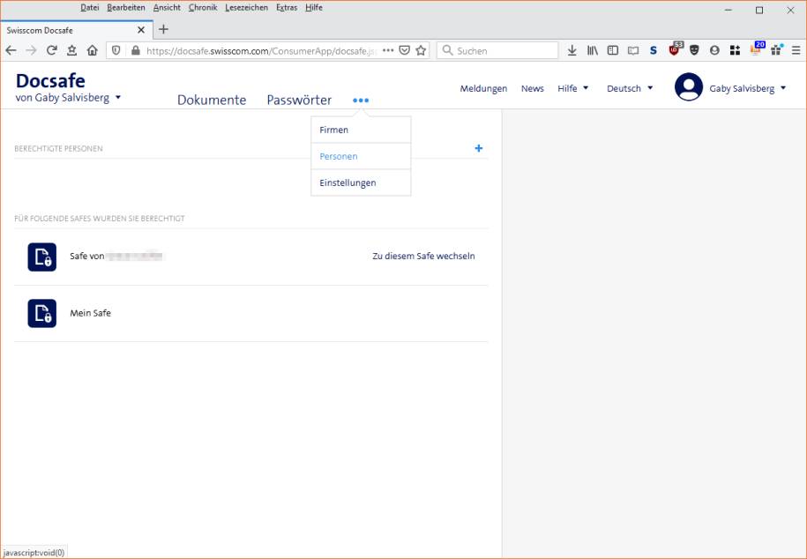Select the Mein Safe row
This screenshot has width=807, height=559.
click(251, 314)
